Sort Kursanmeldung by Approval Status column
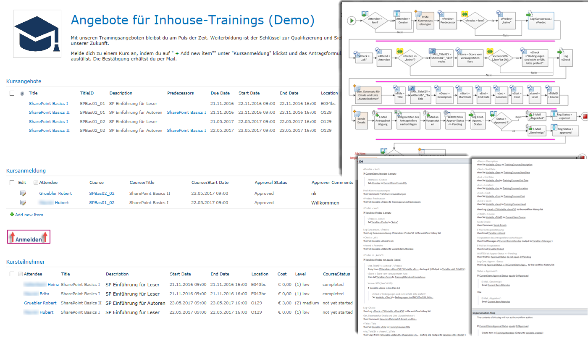The width and height of the screenshot is (588, 338). 271,183
